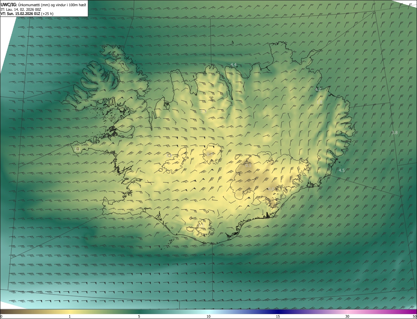Click the UWC/IG map title text
Image resolution: width=417 pixels, height=319 pixels.
point(43,4)
